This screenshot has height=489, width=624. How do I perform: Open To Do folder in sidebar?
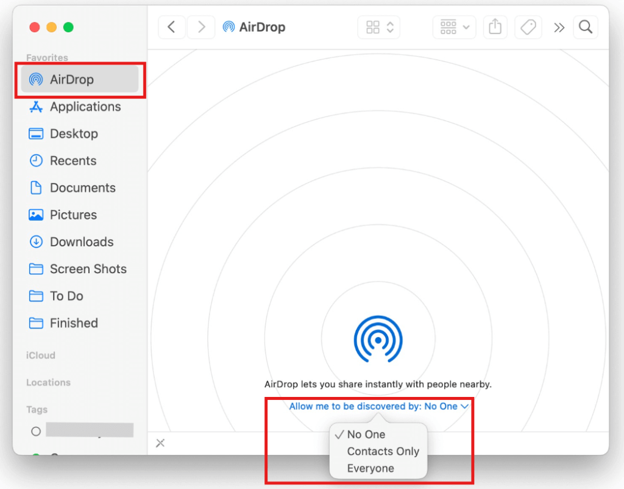(x=80, y=296)
